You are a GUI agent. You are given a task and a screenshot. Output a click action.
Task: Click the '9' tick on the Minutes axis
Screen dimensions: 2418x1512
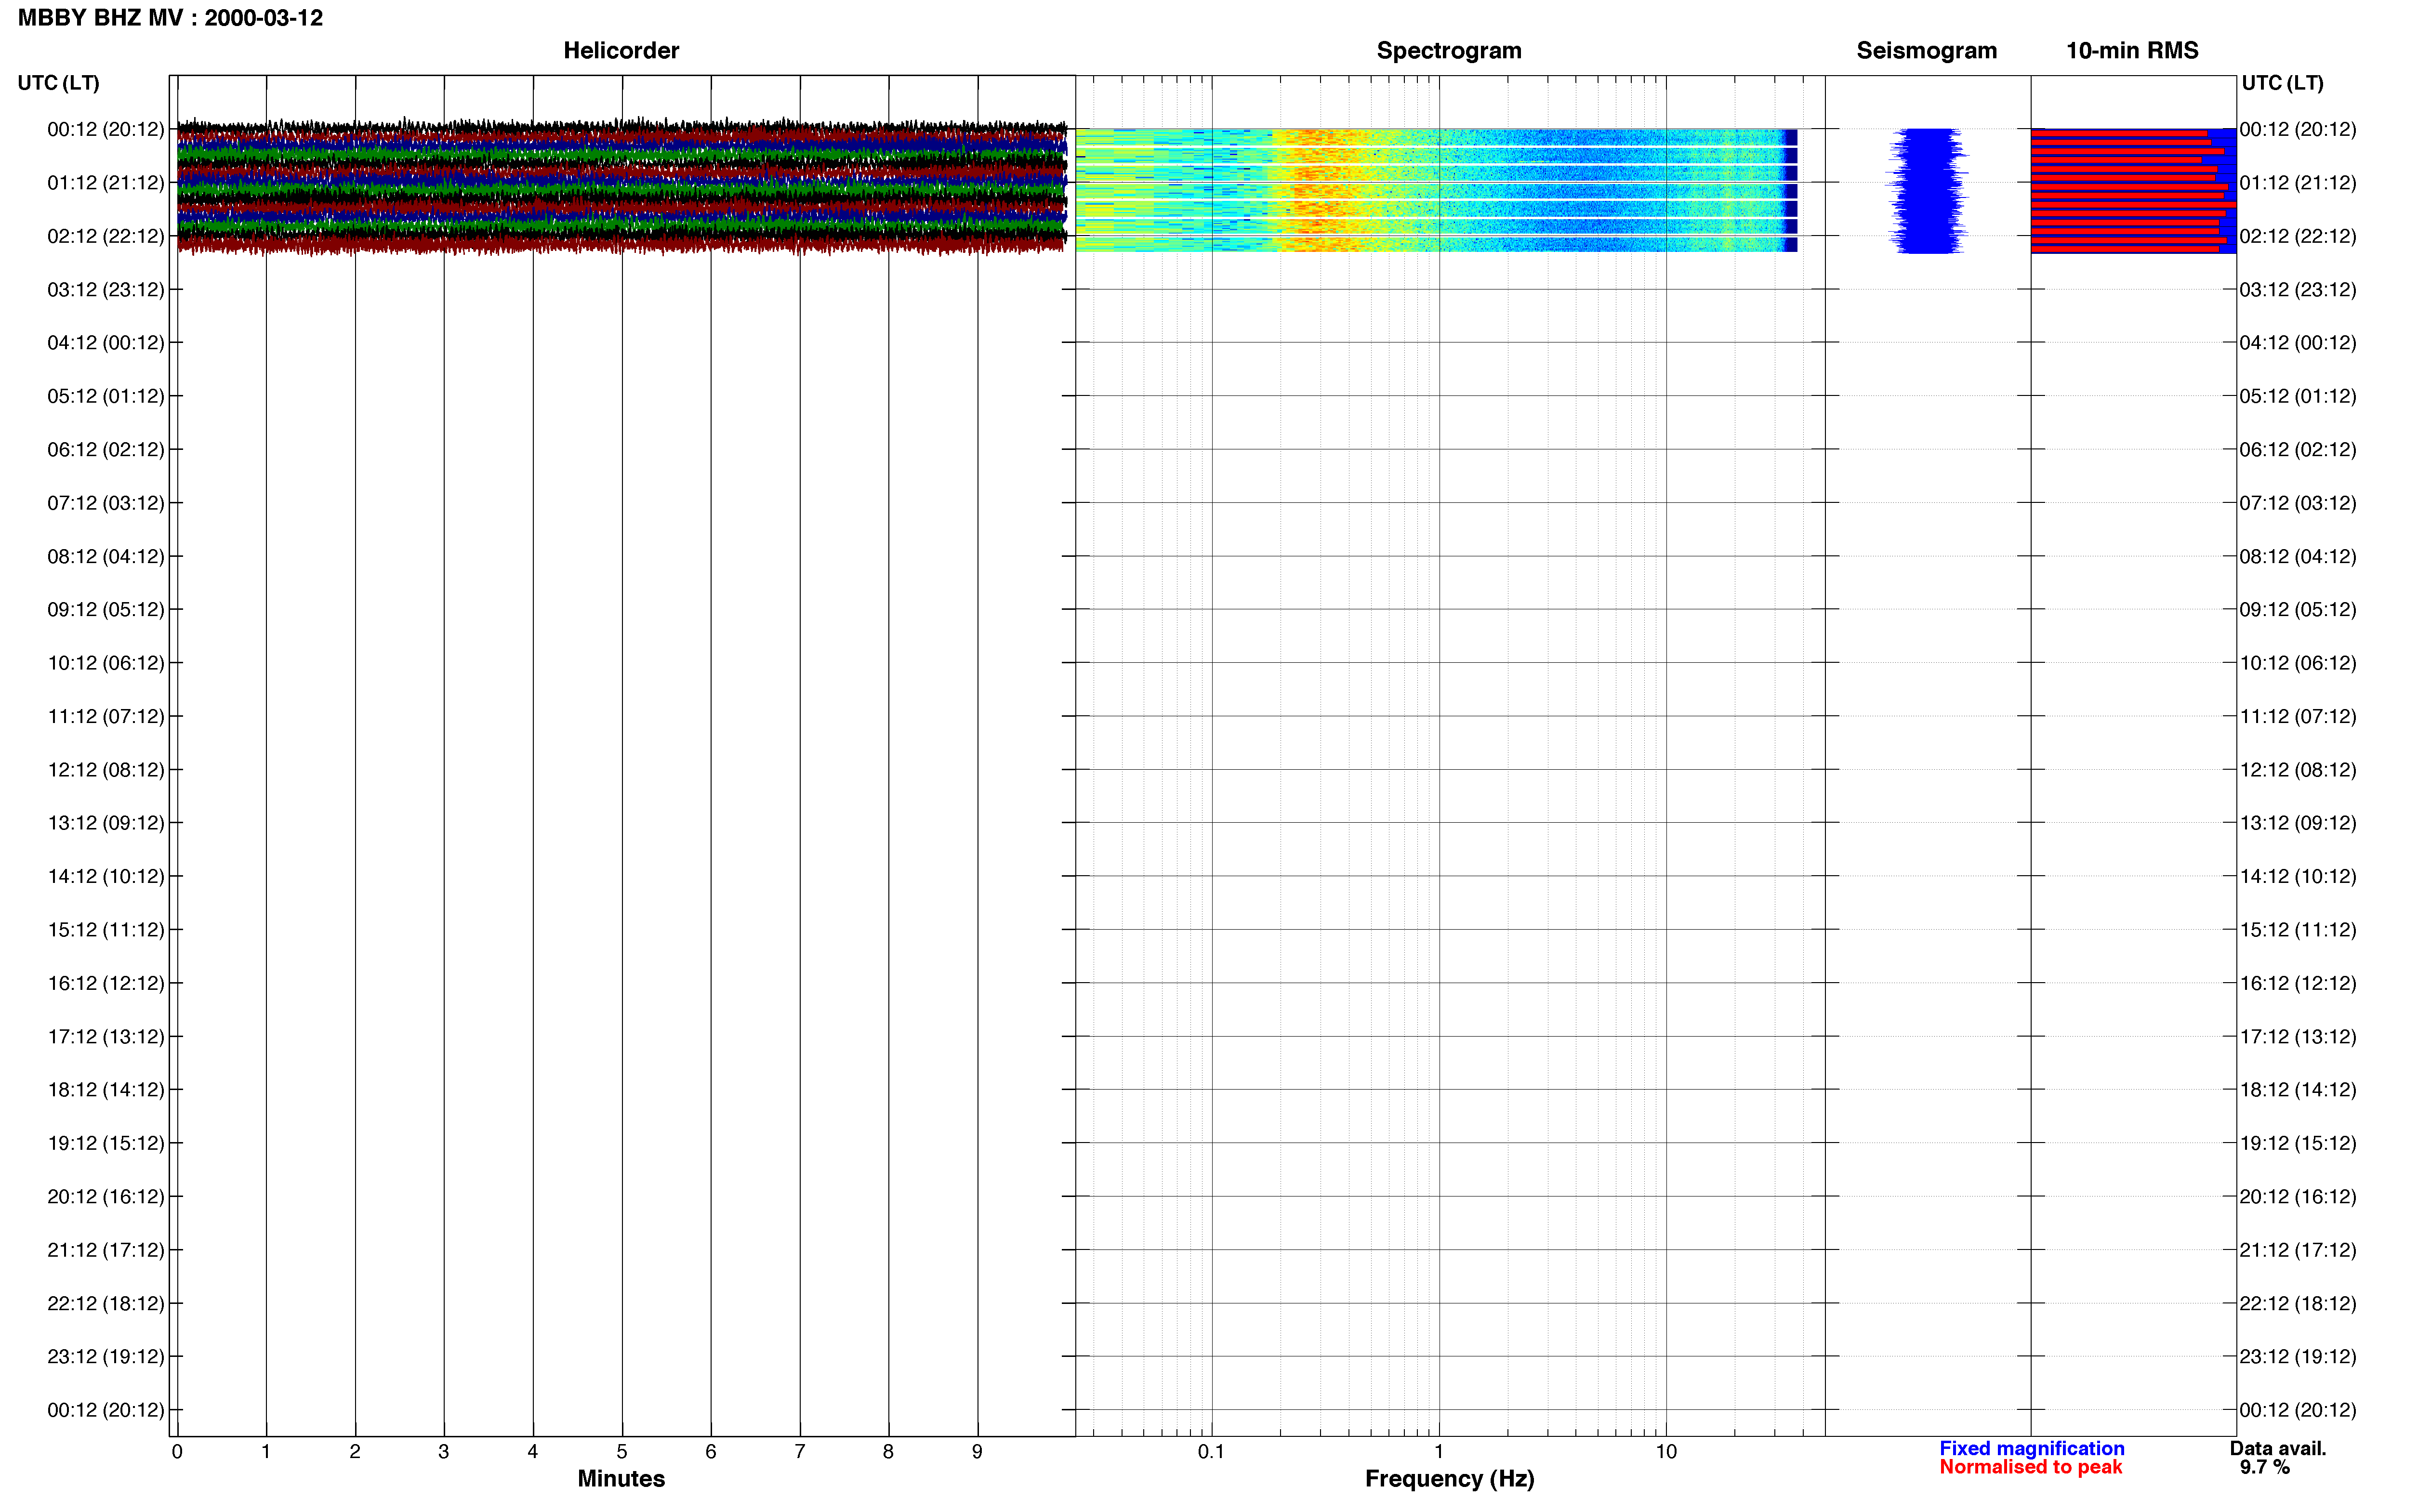(x=977, y=1451)
